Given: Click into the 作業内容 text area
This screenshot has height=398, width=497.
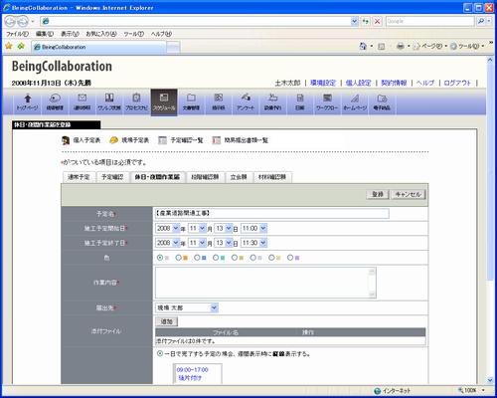Looking at the screenshot, I should pos(265,283).
